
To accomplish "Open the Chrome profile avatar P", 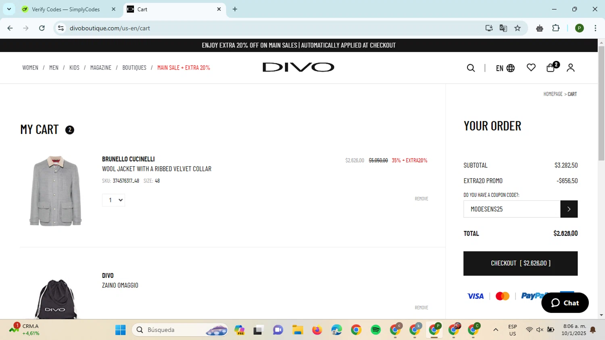I will tap(580, 28).
